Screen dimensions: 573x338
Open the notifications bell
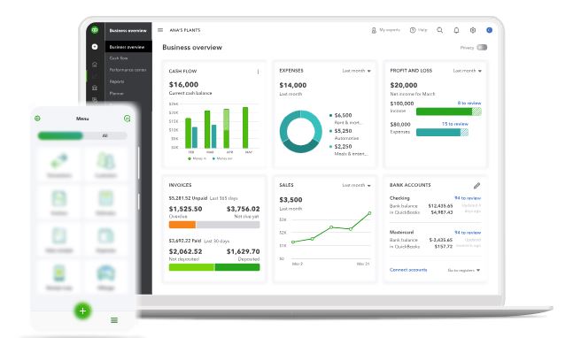(456, 30)
